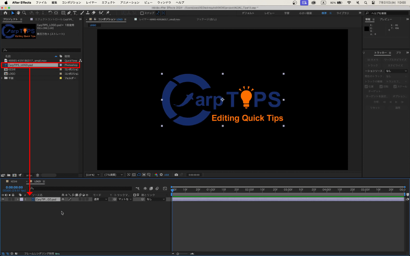Screen dimensions: 410x256
Task: Select the Clone Stamp tool
Action: 88,13
